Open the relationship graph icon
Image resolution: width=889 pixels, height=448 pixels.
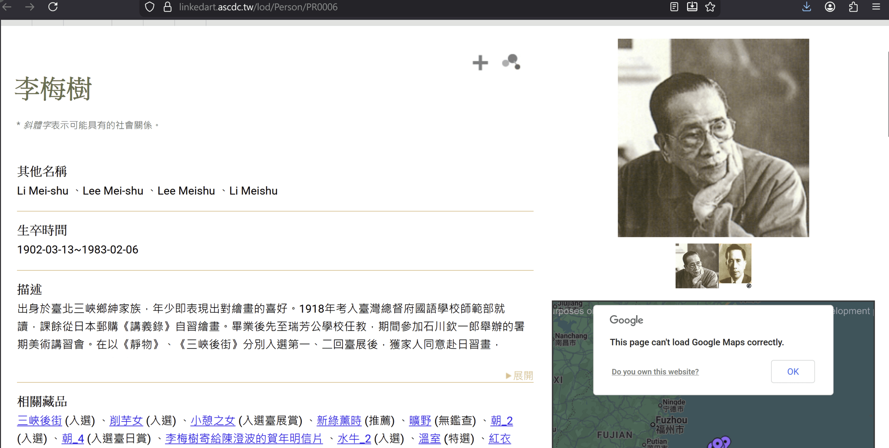(x=511, y=62)
